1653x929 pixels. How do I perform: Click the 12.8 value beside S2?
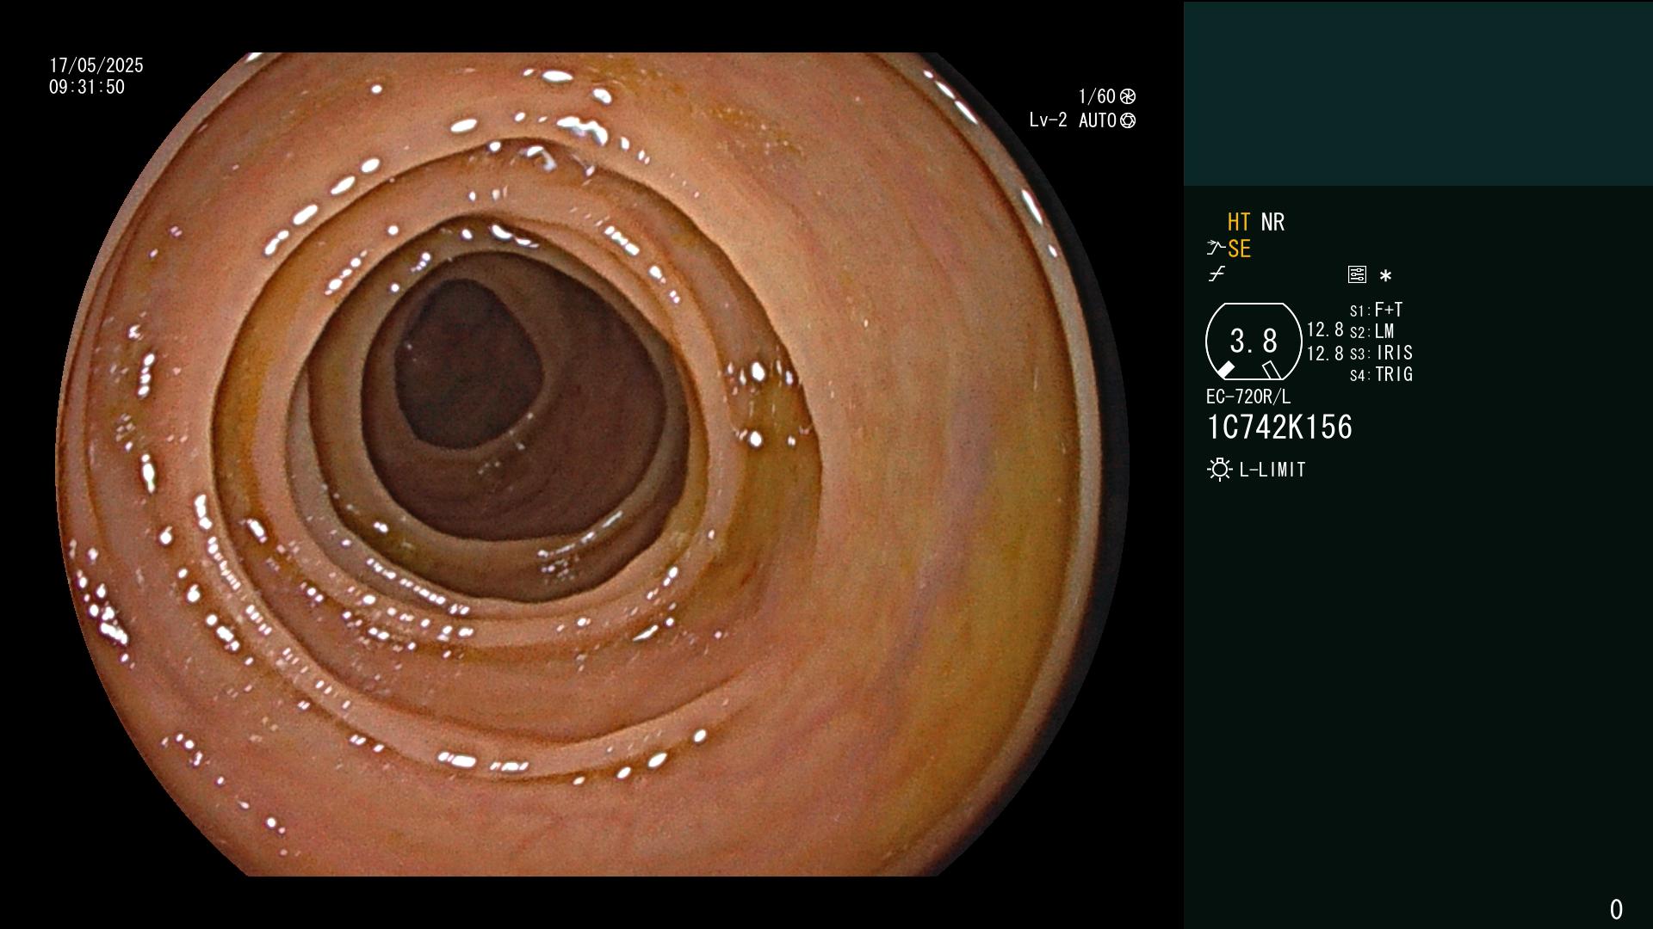coord(1325,330)
